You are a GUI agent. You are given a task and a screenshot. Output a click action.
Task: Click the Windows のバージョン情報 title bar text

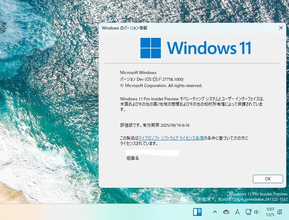point(124,28)
